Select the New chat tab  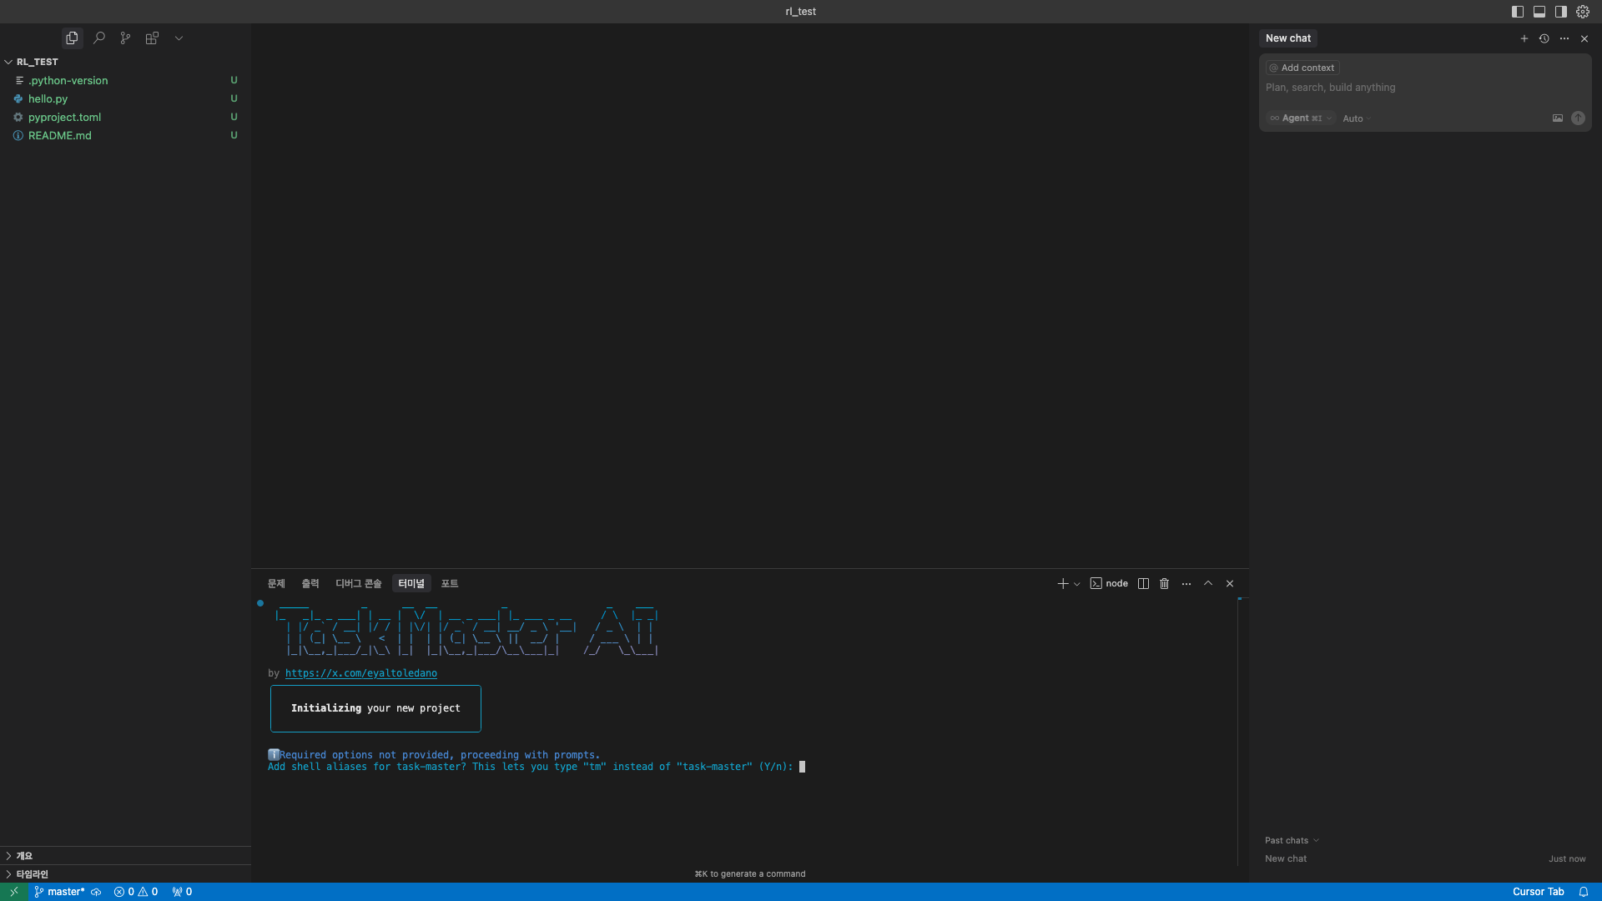[x=1288, y=38]
